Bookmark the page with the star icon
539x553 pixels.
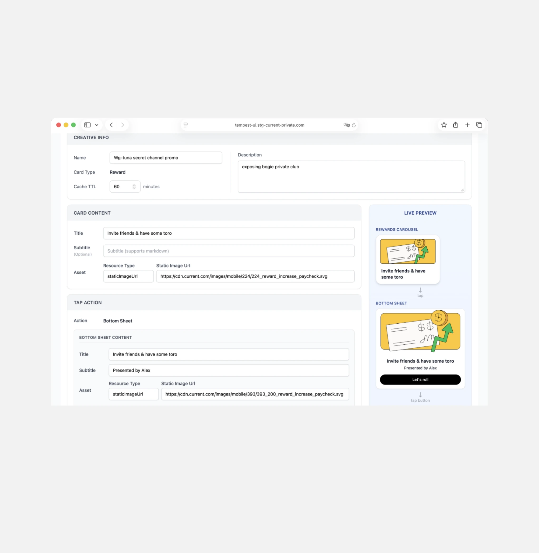444,125
